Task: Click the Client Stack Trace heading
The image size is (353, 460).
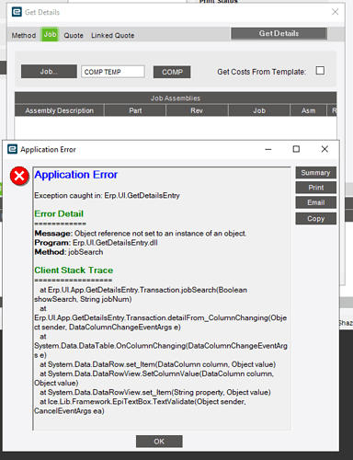Action: (x=74, y=270)
